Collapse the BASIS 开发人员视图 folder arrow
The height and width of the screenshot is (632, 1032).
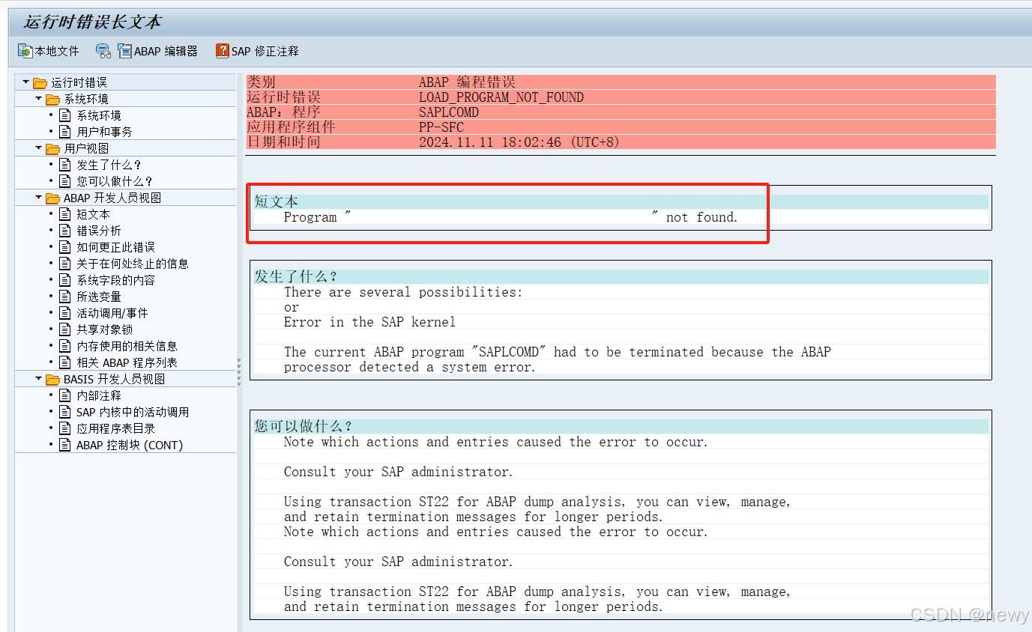(38, 378)
